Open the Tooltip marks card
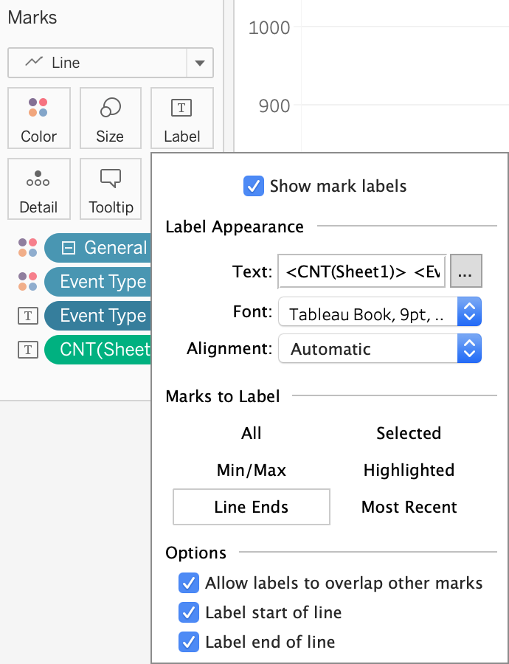The width and height of the screenshot is (509, 664). coord(110,189)
